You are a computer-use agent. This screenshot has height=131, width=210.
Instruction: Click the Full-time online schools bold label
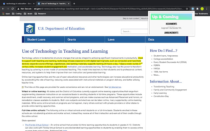(x=34, y=110)
